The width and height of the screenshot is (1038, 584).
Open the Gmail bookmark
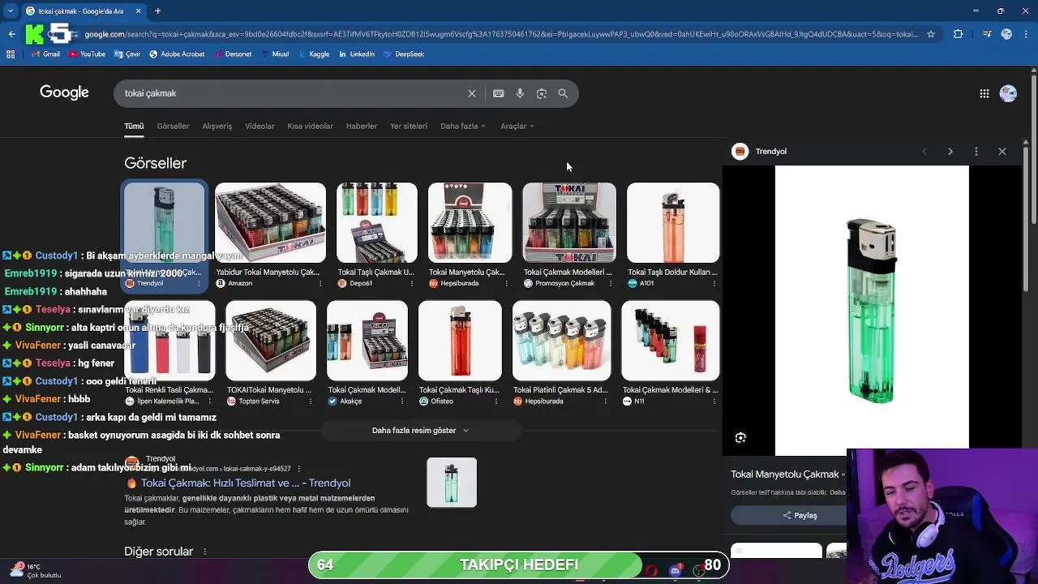(x=45, y=54)
